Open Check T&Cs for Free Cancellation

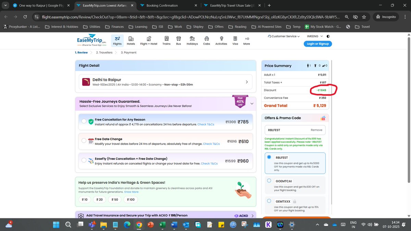pyautogui.click(x=206, y=124)
